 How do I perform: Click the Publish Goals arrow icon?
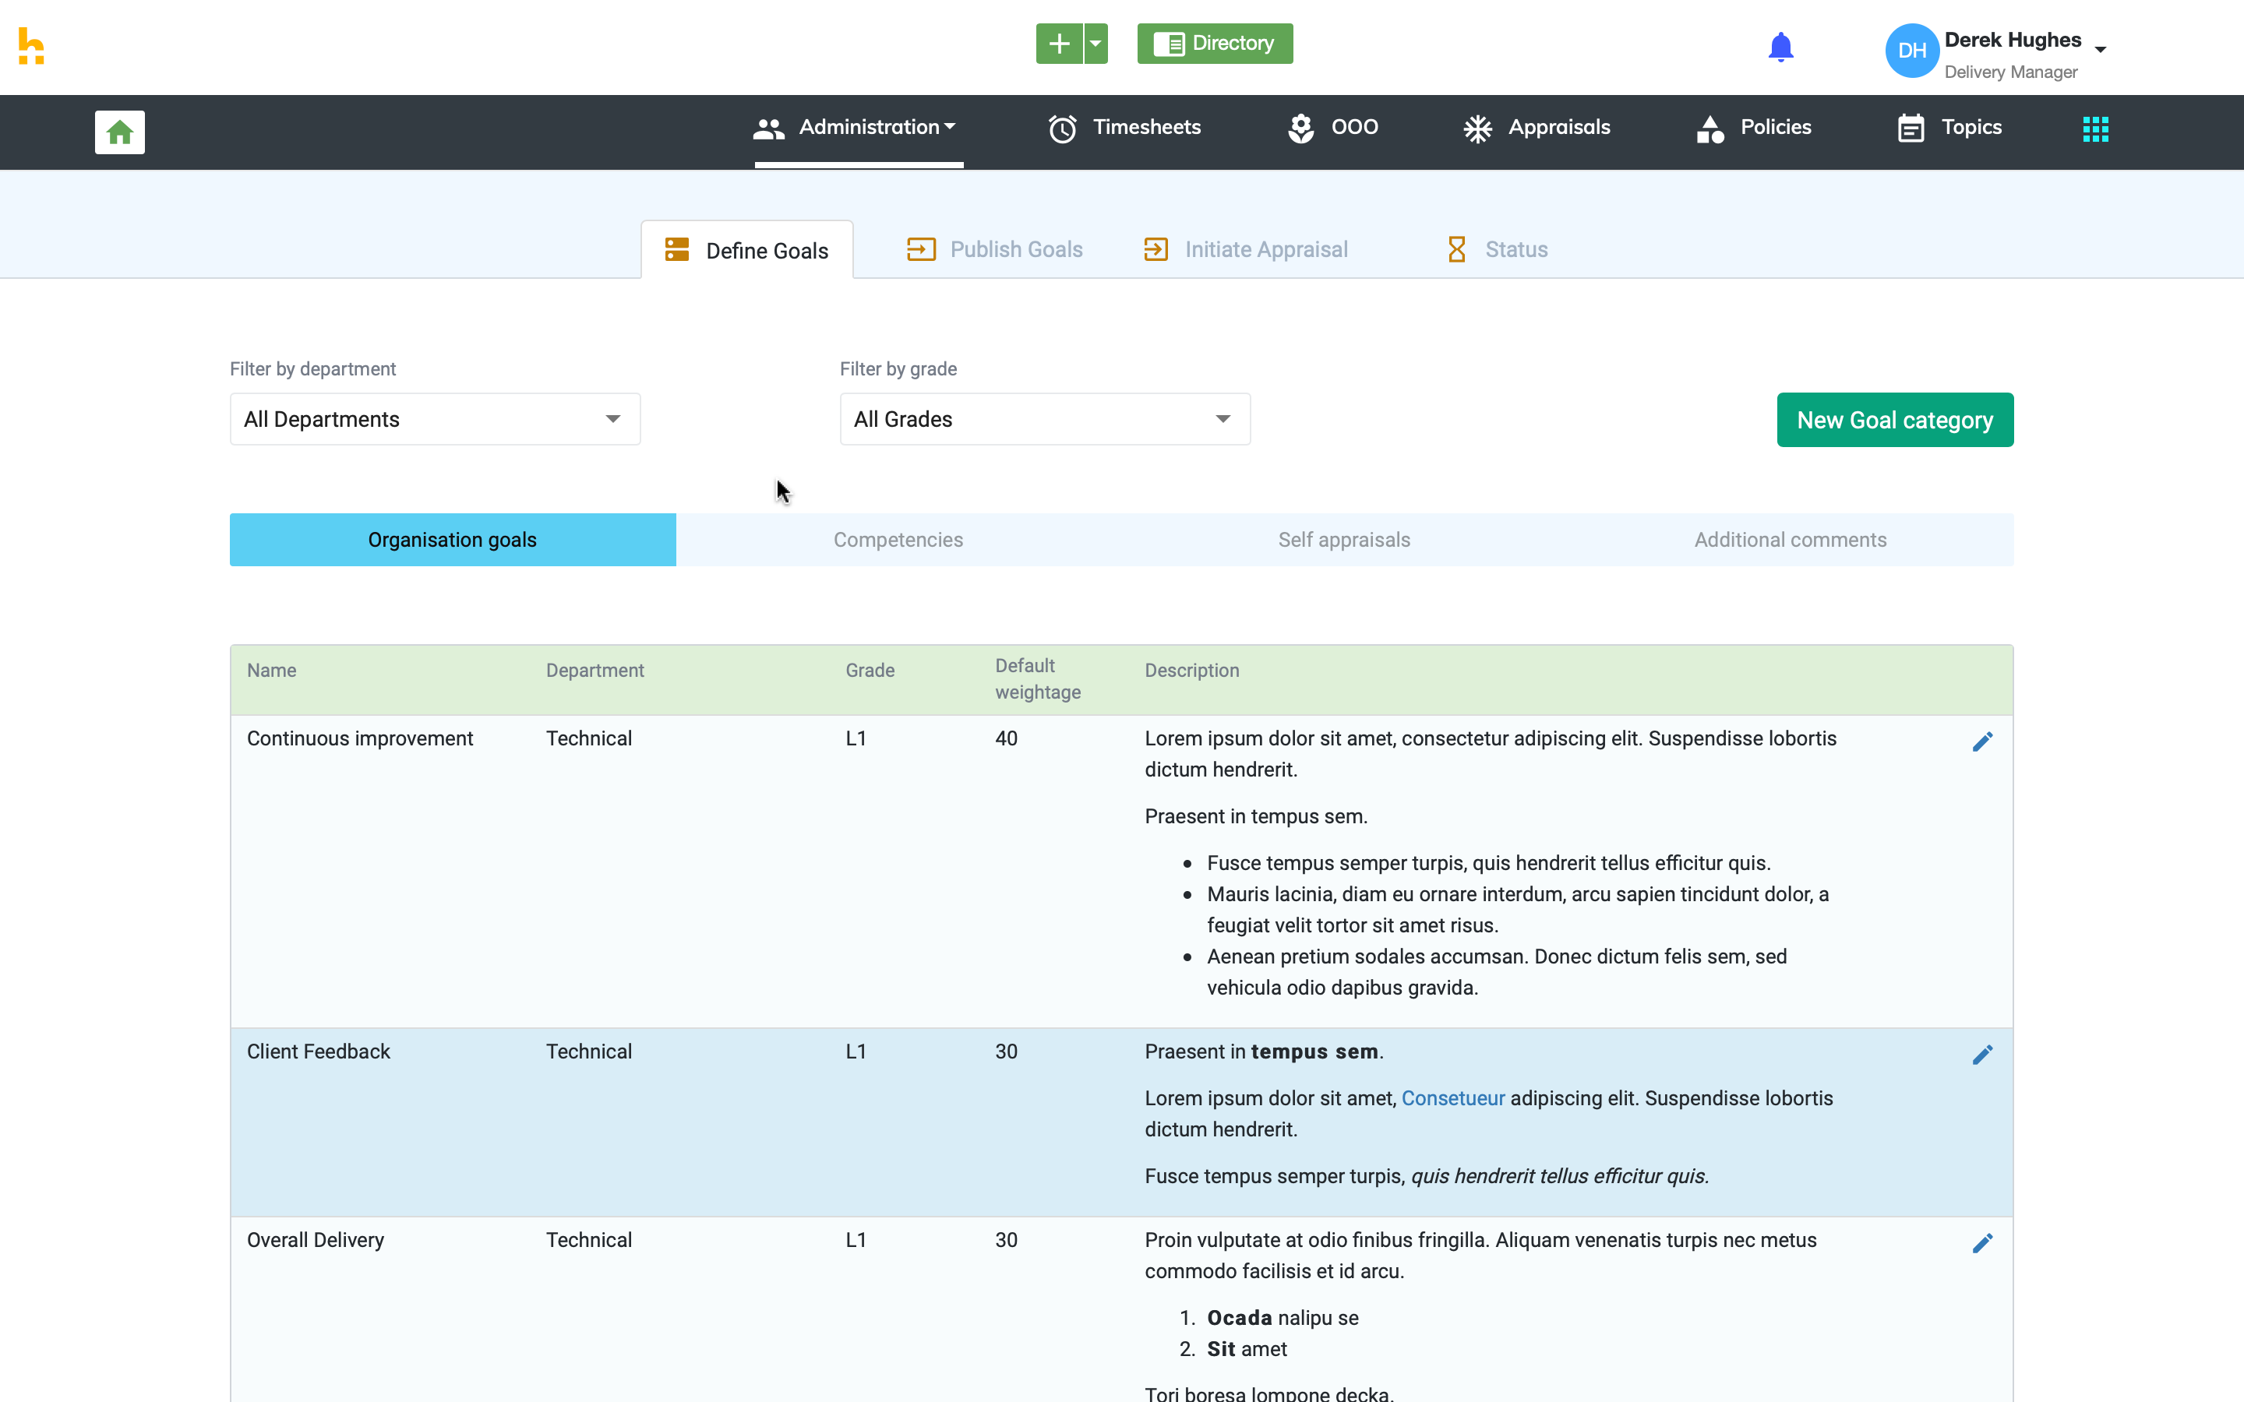(921, 249)
